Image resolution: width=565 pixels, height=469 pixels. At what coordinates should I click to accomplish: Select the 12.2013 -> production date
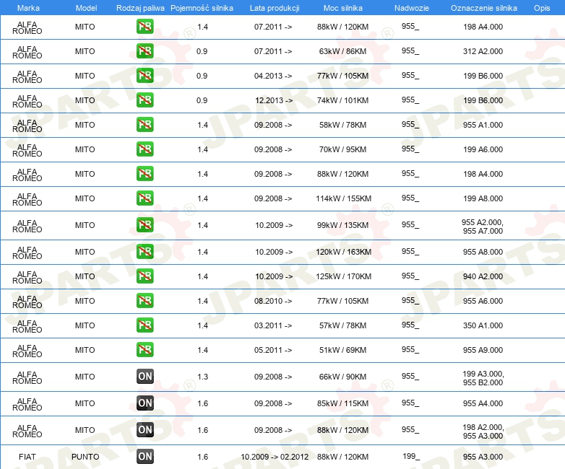(274, 100)
